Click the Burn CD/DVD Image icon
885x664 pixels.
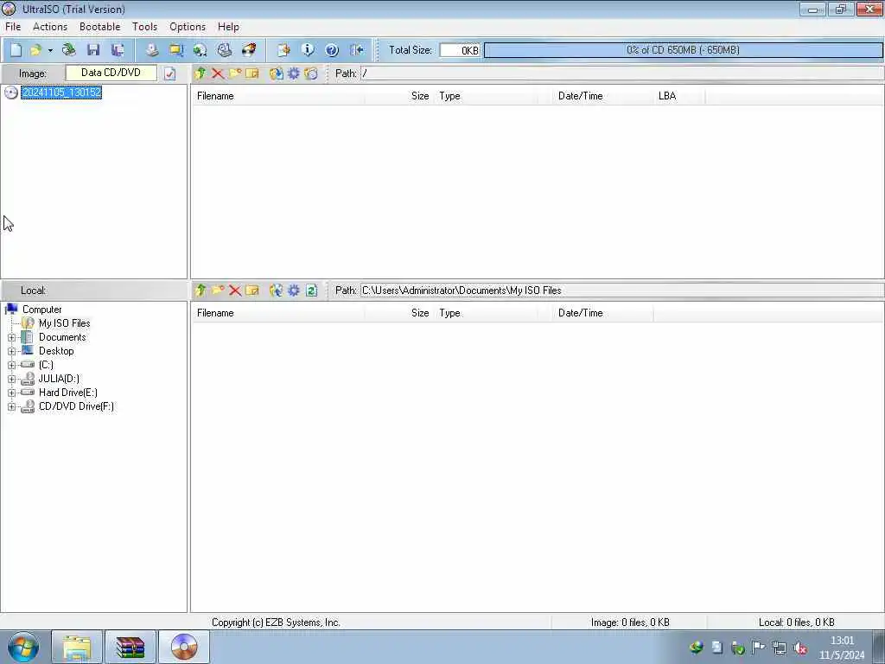pos(249,50)
